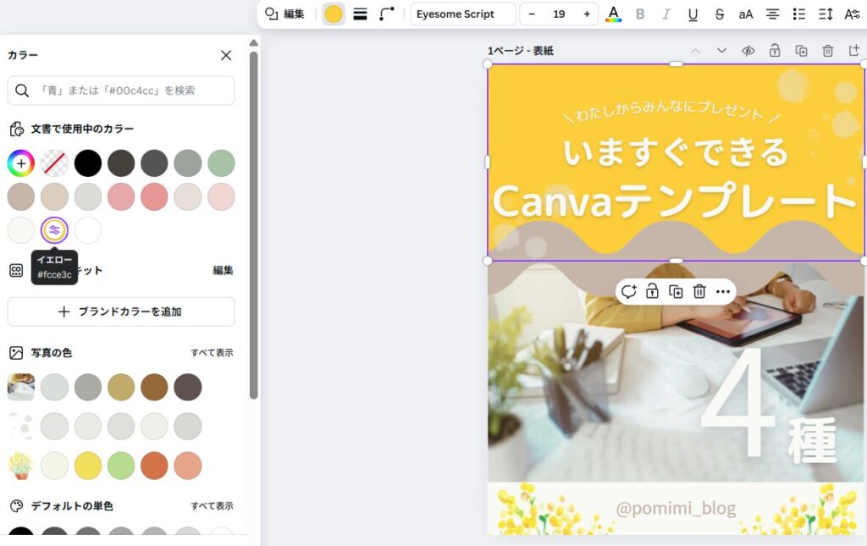867x546 pixels.
Task: Select the sage green document color swatch
Action: pyautogui.click(x=221, y=163)
